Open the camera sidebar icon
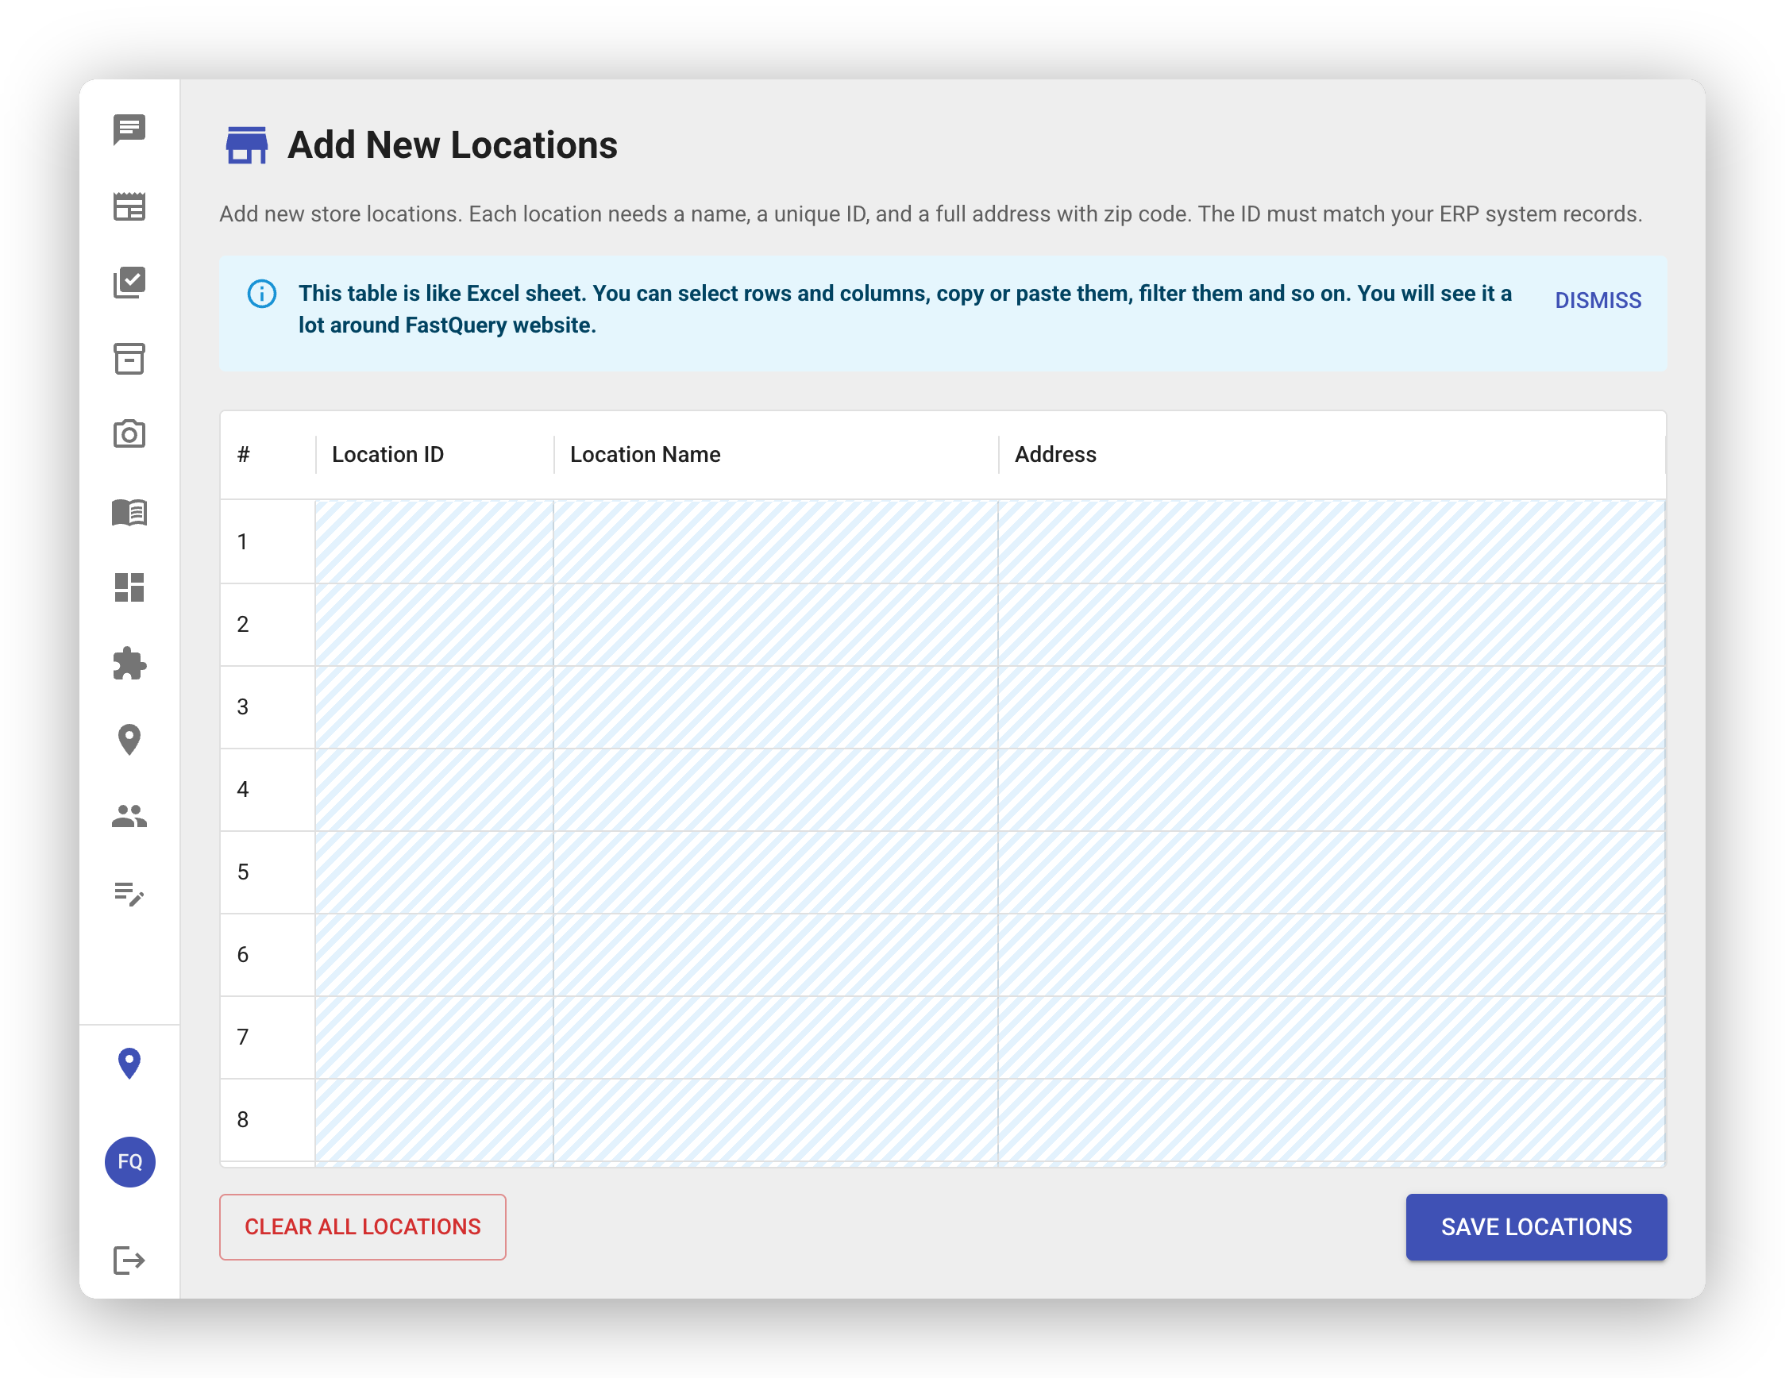1785x1378 pixels. (129, 435)
